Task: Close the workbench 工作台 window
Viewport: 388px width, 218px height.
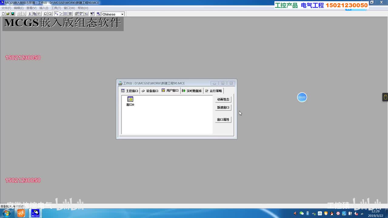Action: point(231,83)
